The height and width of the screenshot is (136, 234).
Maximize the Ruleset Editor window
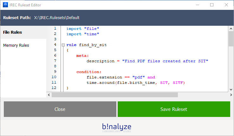[x=212, y=5]
